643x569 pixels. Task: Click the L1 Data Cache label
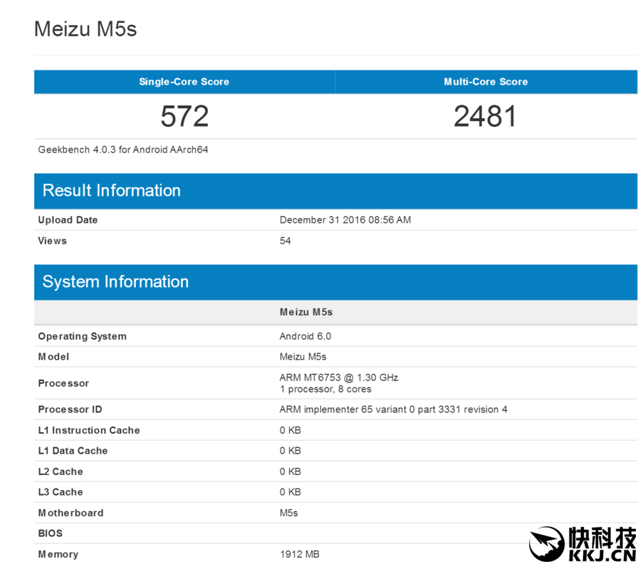(x=73, y=451)
